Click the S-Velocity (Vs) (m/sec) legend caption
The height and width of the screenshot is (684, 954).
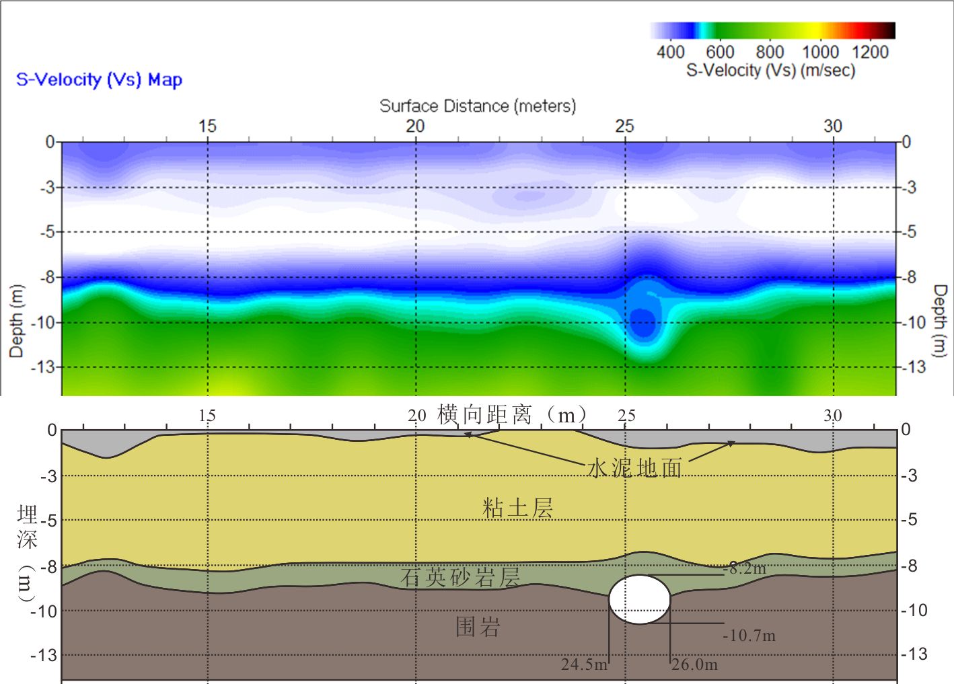click(770, 70)
